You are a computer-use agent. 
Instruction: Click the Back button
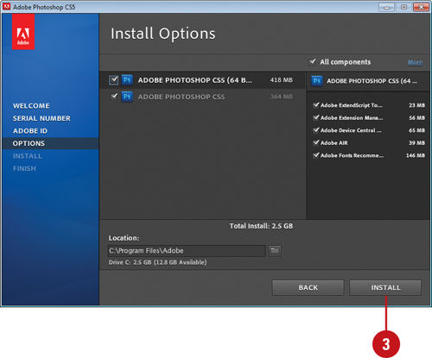(308, 287)
